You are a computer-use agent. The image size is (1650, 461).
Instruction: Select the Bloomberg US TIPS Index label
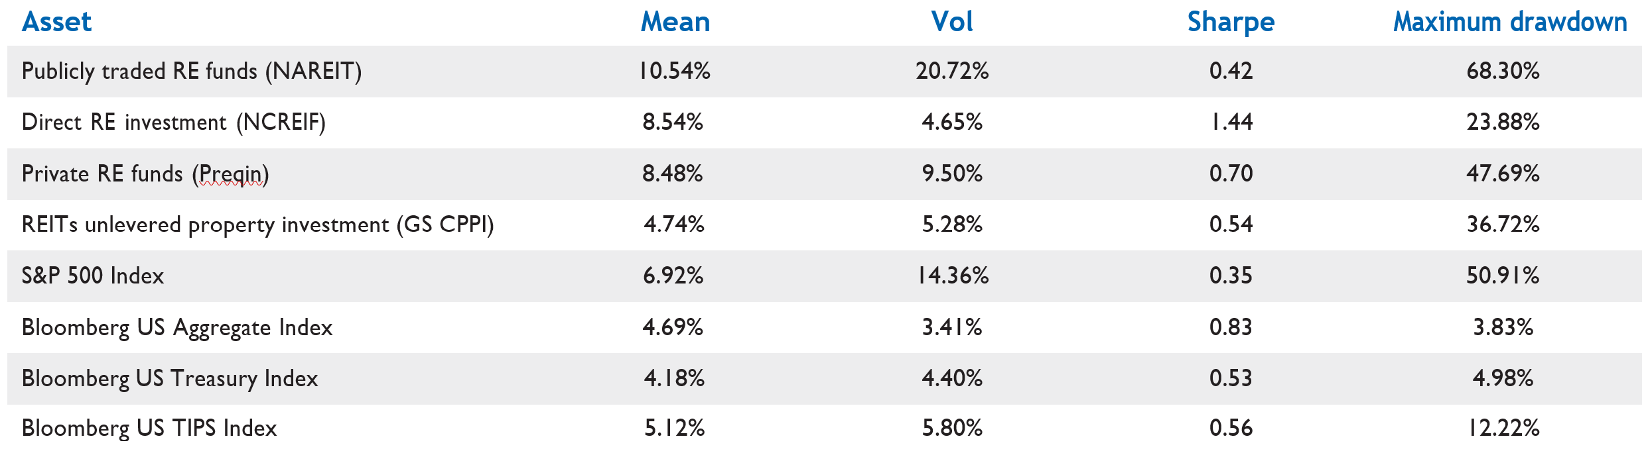click(x=149, y=428)
